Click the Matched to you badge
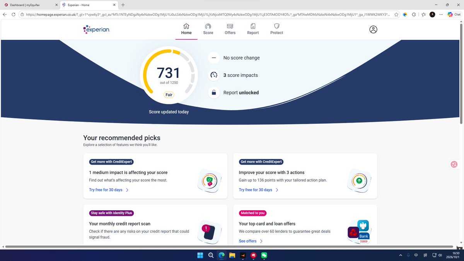Image resolution: width=464 pixels, height=261 pixels. 253,213
